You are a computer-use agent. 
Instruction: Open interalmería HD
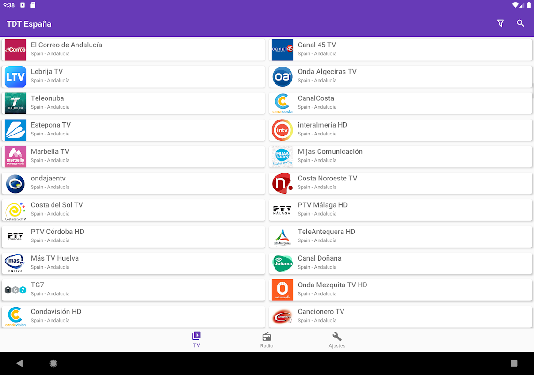pos(401,130)
